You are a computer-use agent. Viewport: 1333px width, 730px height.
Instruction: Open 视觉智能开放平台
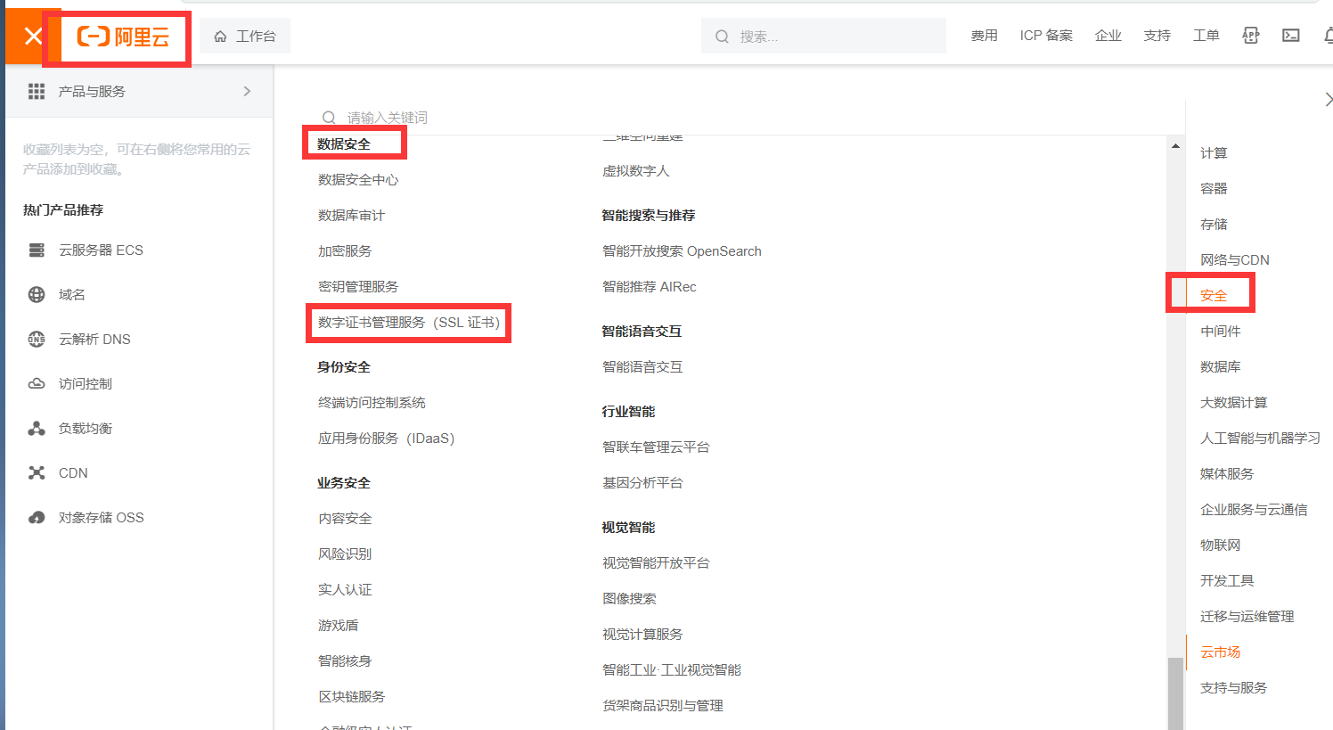point(656,563)
